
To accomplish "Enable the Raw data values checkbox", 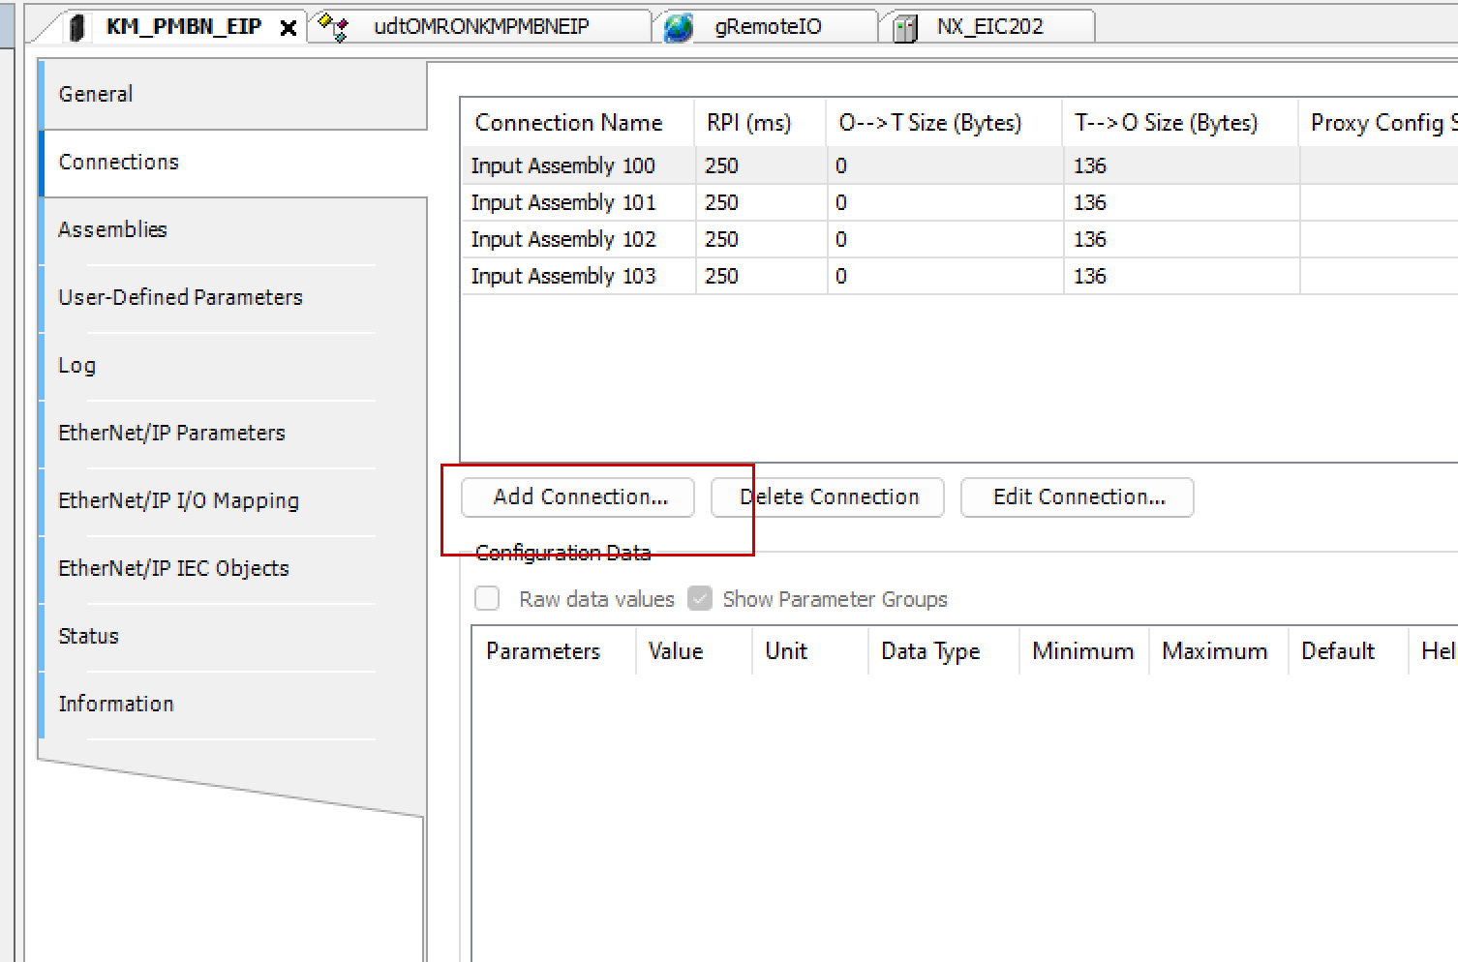I will 487,599.
